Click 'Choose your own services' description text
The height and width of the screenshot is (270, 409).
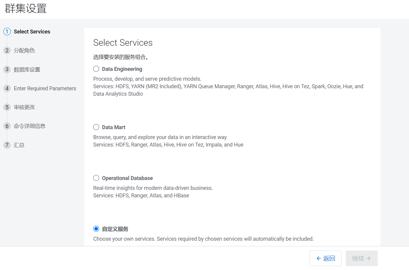[x=203, y=239]
